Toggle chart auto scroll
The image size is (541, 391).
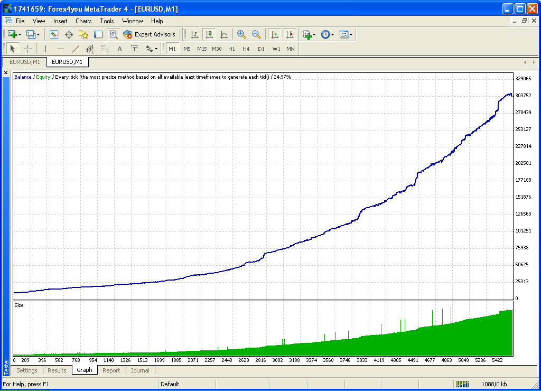[274, 34]
